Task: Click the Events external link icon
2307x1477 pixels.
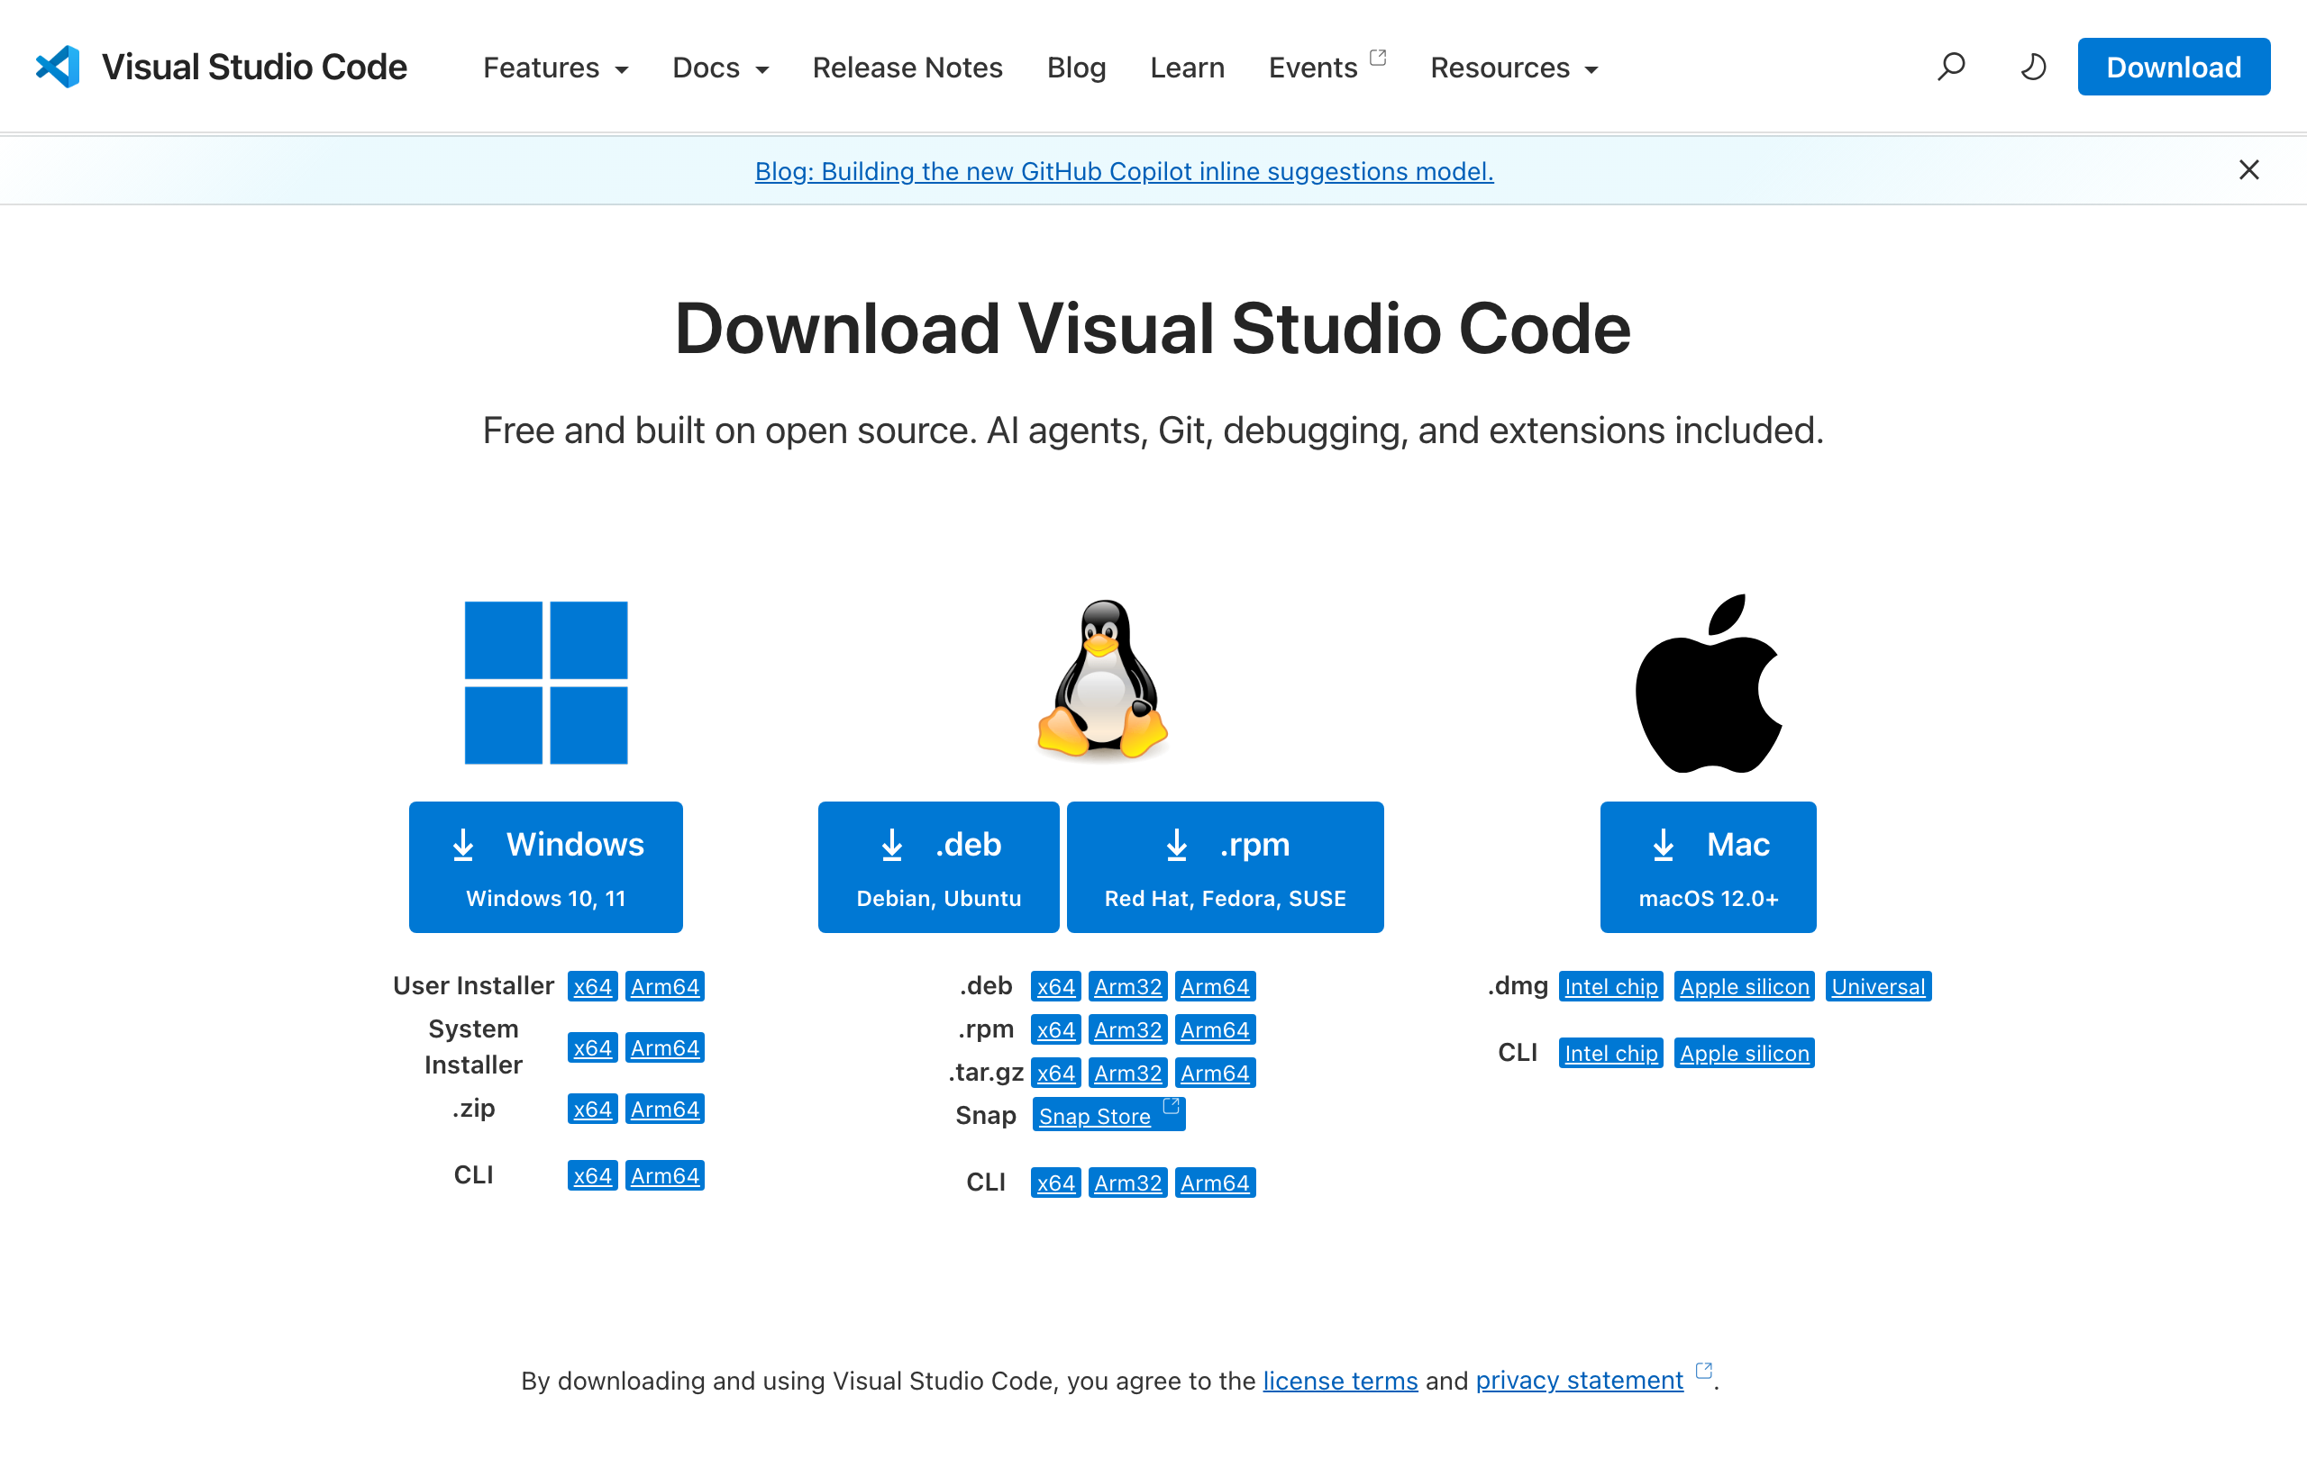Action: (1378, 57)
